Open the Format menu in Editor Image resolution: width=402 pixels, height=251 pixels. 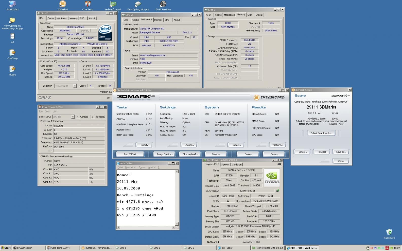click(142, 167)
